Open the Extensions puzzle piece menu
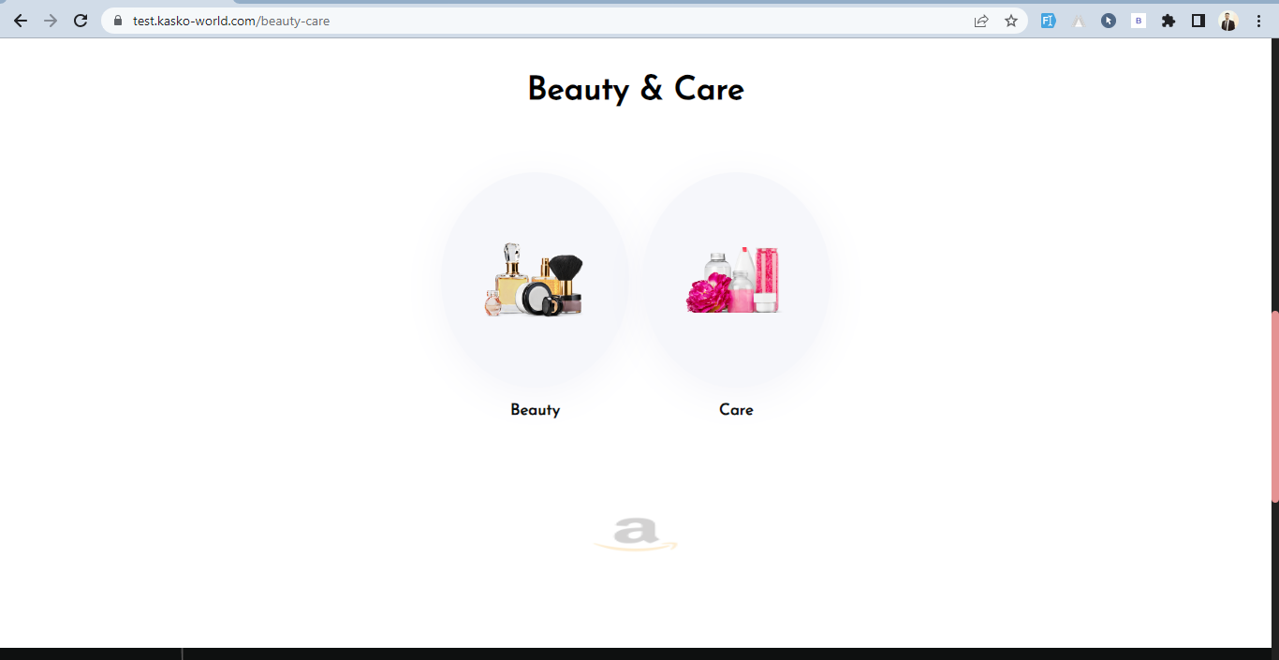The width and height of the screenshot is (1279, 660). (1169, 21)
